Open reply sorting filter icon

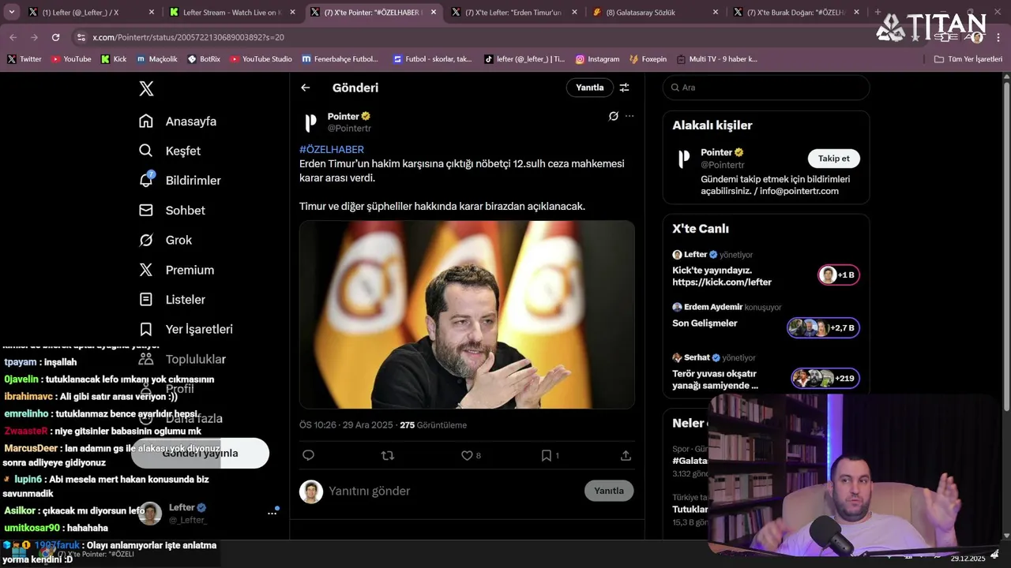point(624,88)
